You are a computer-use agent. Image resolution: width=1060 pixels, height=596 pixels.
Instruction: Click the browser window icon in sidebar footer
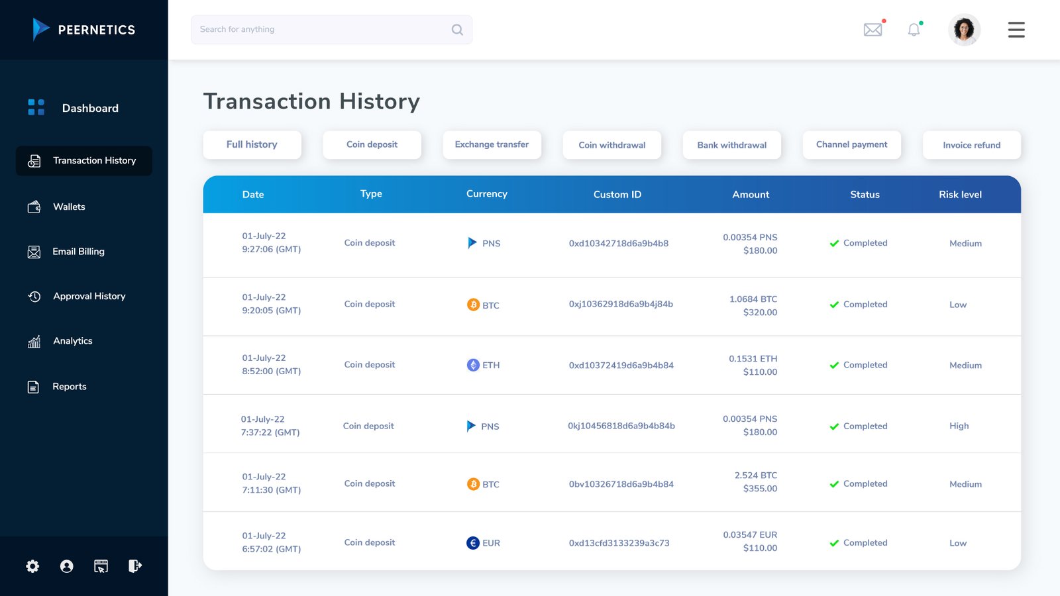[x=101, y=566]
